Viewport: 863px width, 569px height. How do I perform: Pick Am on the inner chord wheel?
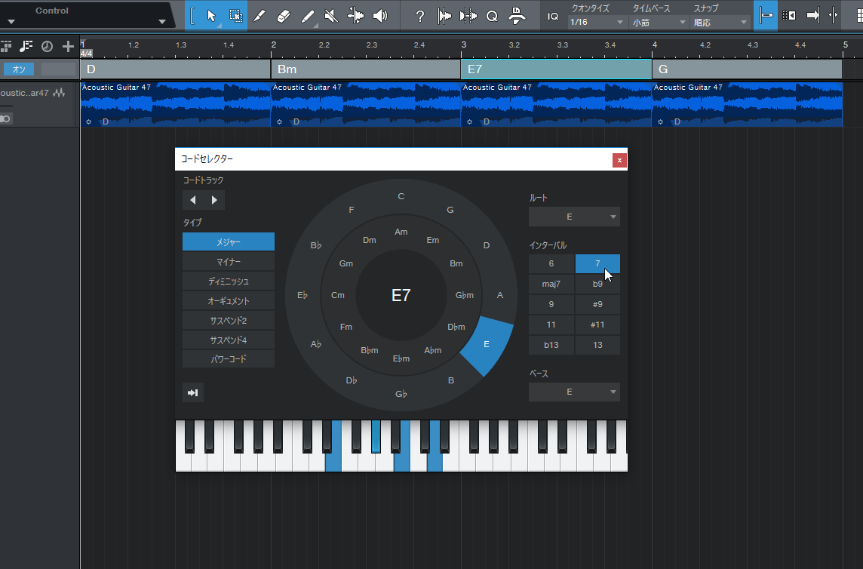tap(401, 232)
